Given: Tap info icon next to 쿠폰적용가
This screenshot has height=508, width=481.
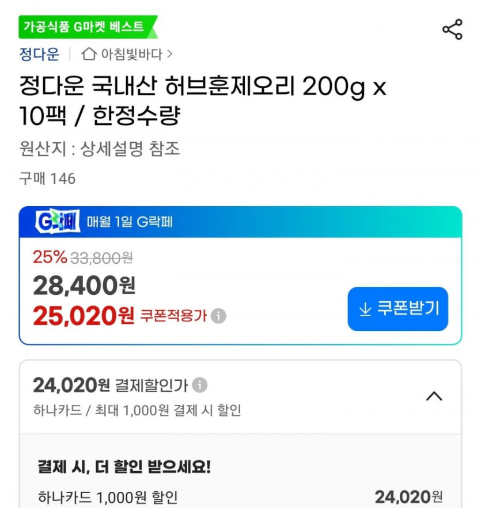Looking at the screenshot, I should pos(218,316).
